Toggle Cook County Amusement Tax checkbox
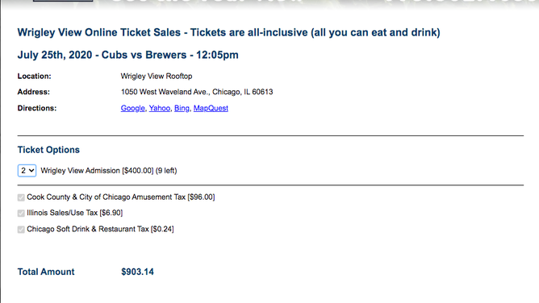Viewport: 539px width, 303px height. [x=21, y=197]
